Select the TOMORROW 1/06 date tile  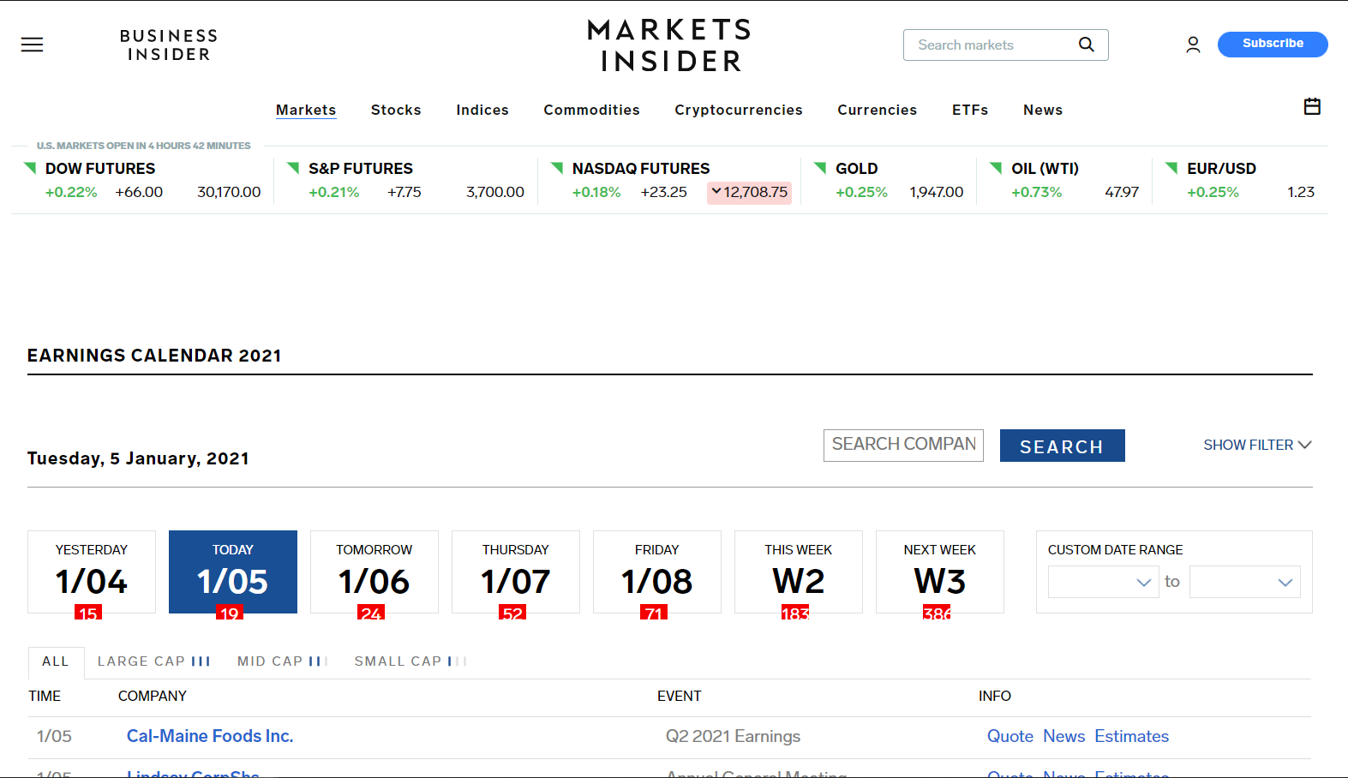(x=374, y=572)
